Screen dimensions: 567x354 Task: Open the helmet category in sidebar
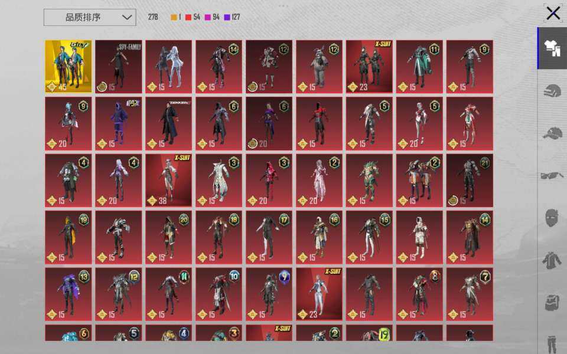tap(552, 90)
